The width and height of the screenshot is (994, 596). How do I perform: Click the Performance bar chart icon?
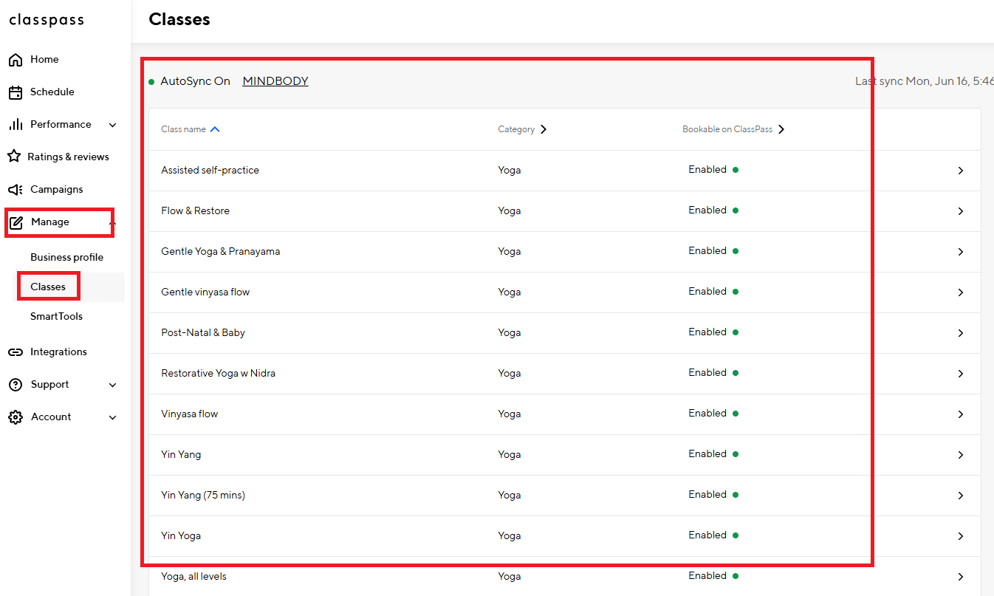tap(15, 125)
